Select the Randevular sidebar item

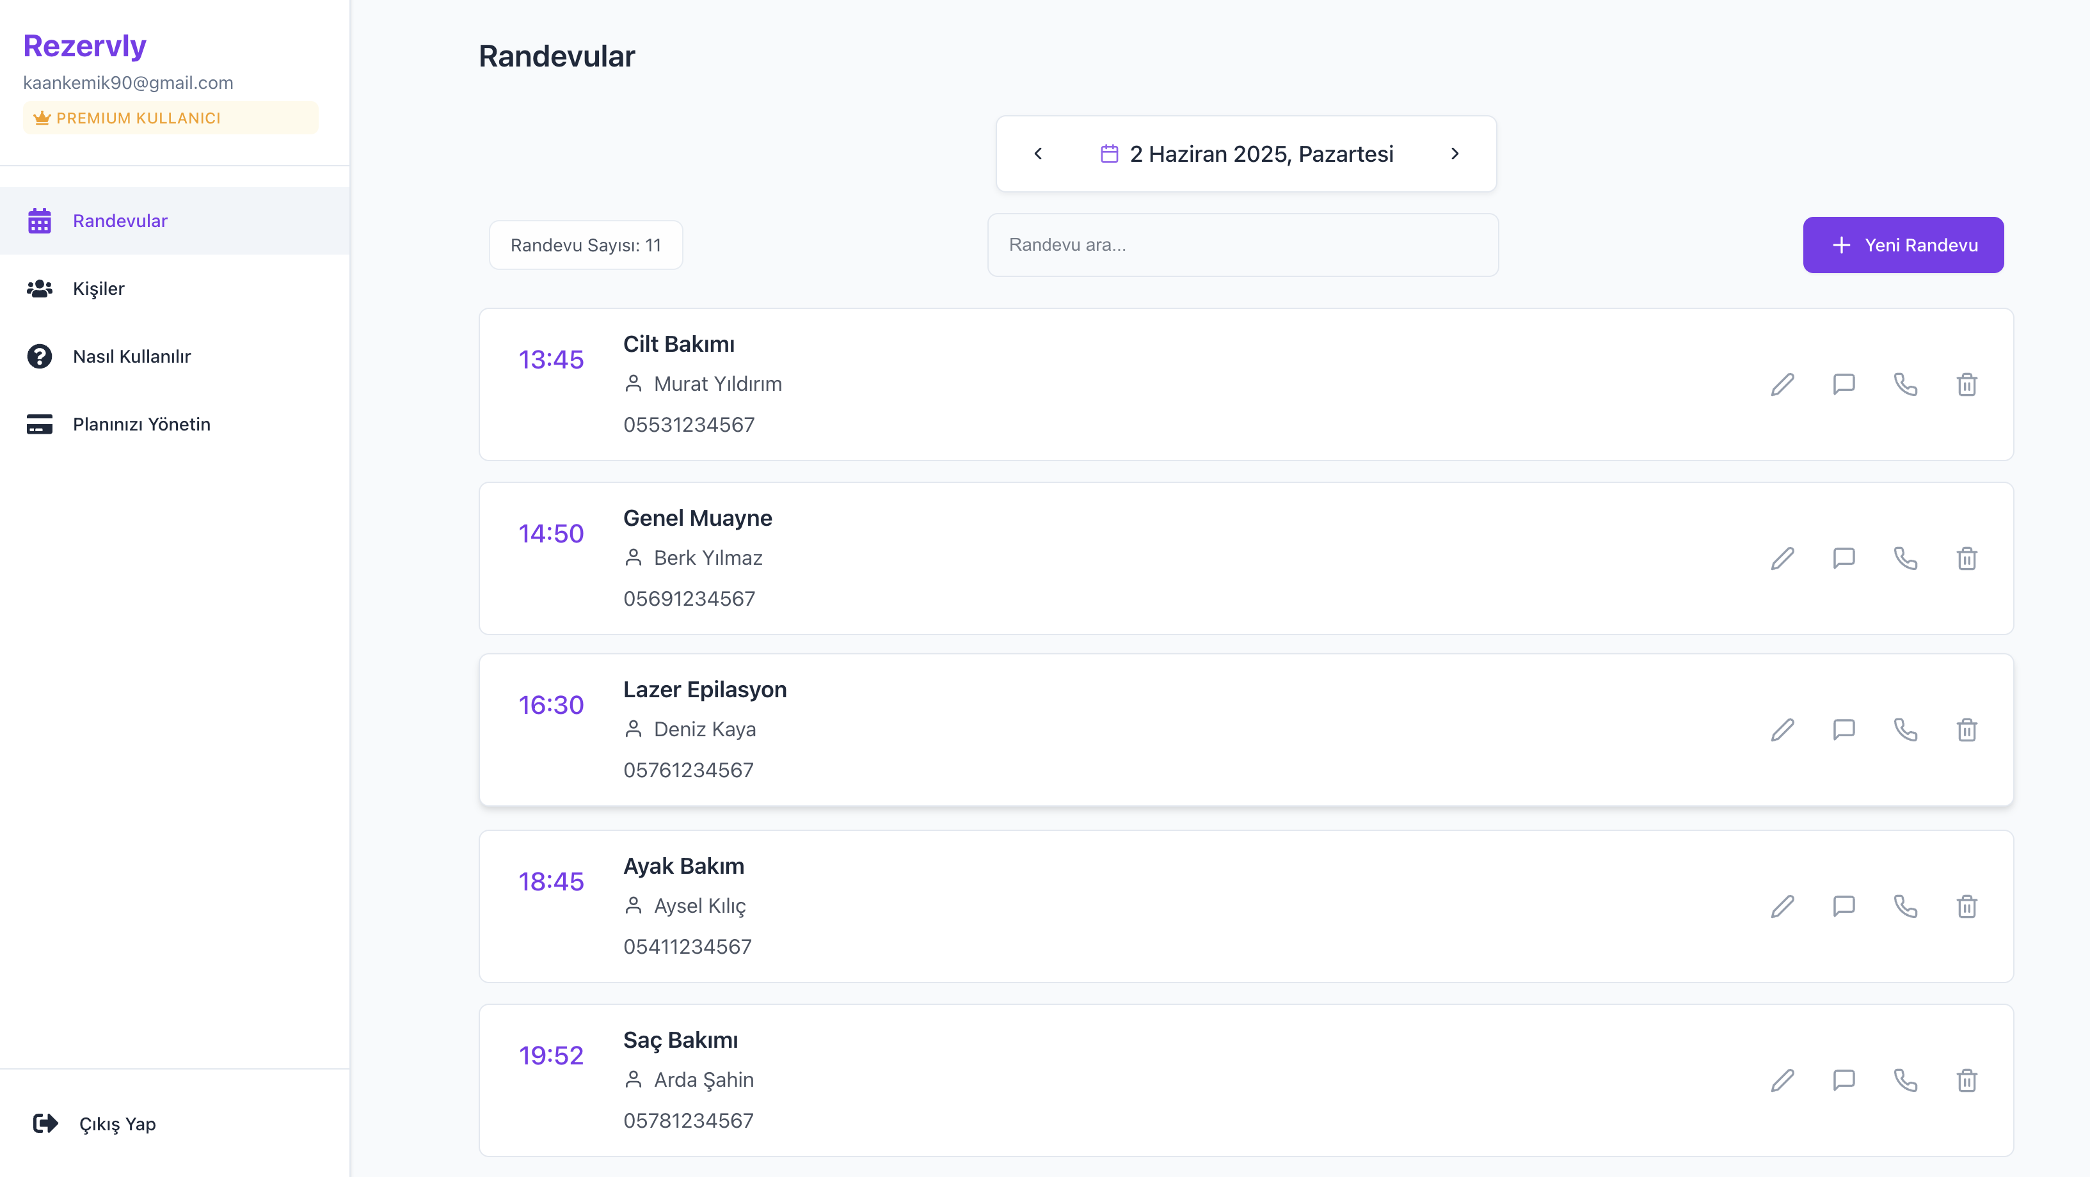[119, 221]
